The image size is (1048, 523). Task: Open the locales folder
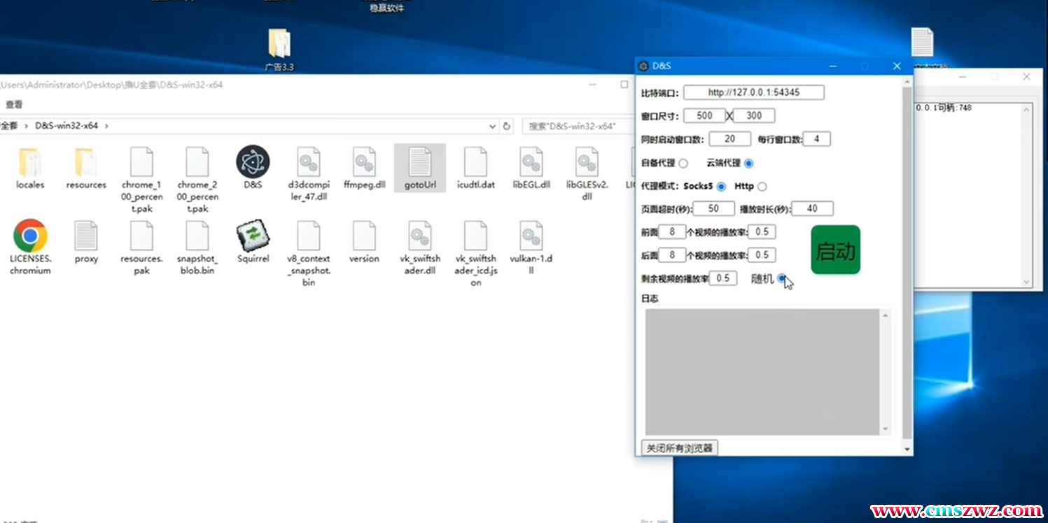(30, 162)
